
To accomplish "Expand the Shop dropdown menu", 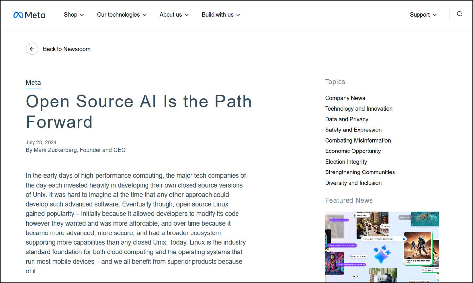I will [x=74, y=15].
